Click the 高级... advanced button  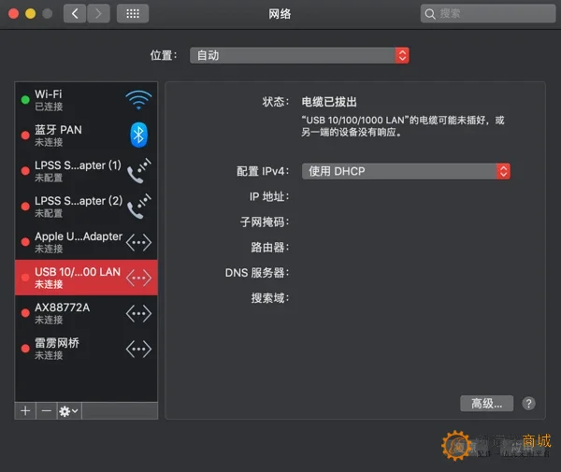[x=486, y=404]
